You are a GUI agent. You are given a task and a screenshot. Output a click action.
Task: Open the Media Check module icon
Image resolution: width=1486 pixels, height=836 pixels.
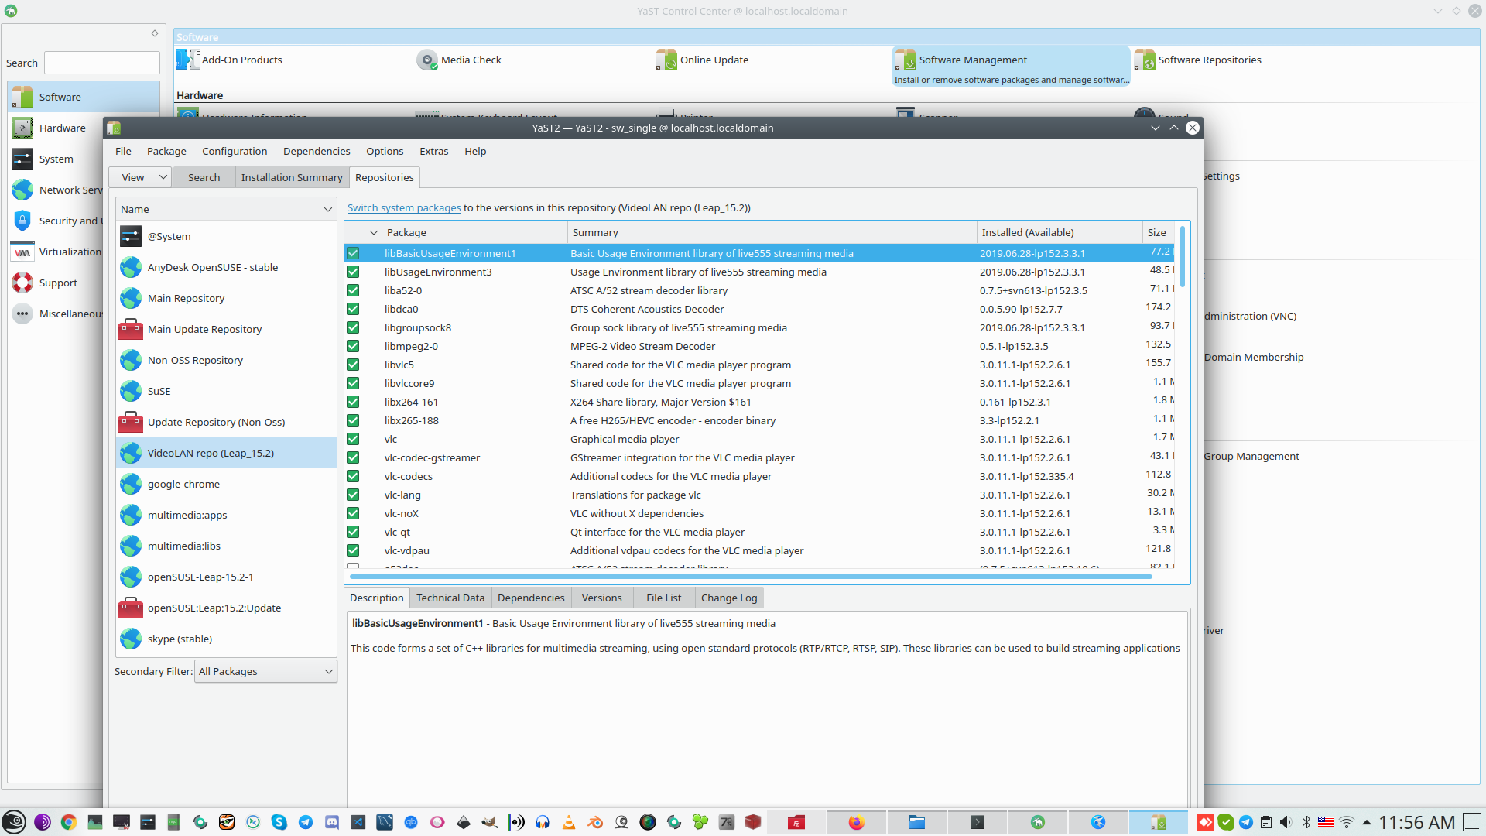coord(426,60)
